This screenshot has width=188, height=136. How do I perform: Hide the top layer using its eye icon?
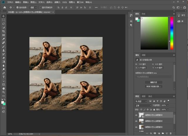point(136,115)
